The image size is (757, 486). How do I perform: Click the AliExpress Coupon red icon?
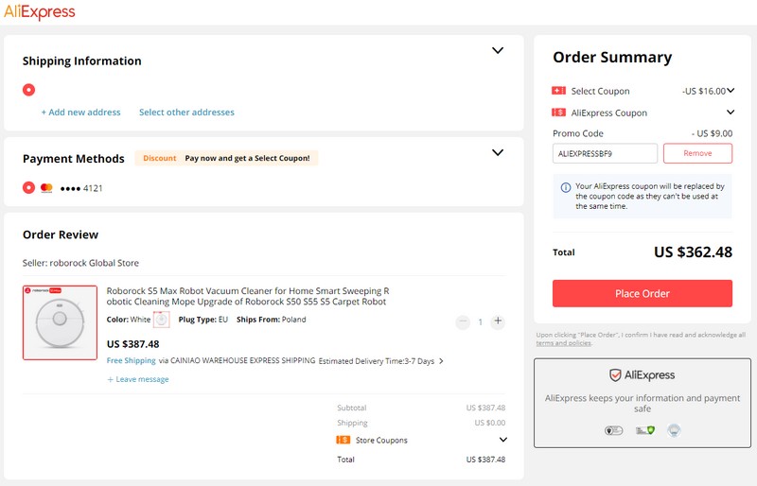point(558,113)
